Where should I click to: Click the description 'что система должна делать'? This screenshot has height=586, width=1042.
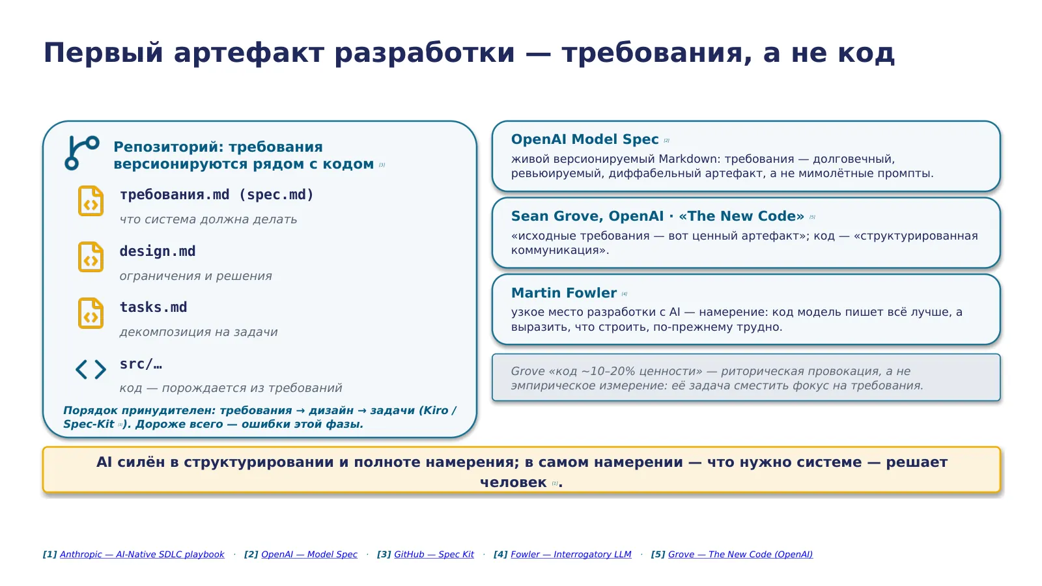pyautogui.click(x=208, y=219)
